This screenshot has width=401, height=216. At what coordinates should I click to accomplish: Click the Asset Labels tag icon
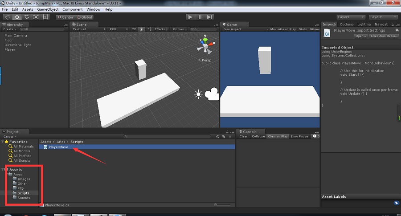tap(397, 203)
